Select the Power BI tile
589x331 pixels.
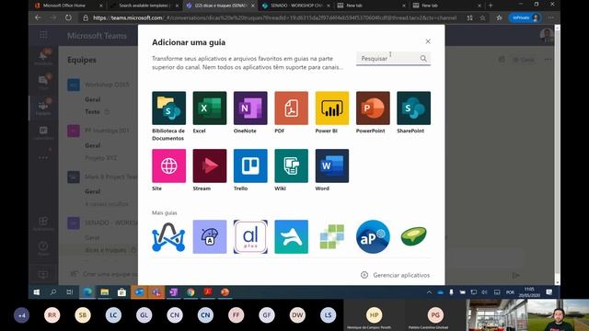tap(332, 108)
